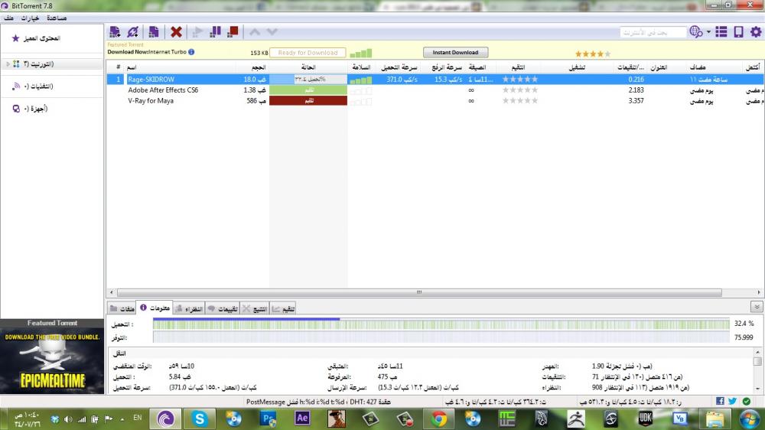
Task: Click the remote device toolbar icon
Action: (739, 32)
